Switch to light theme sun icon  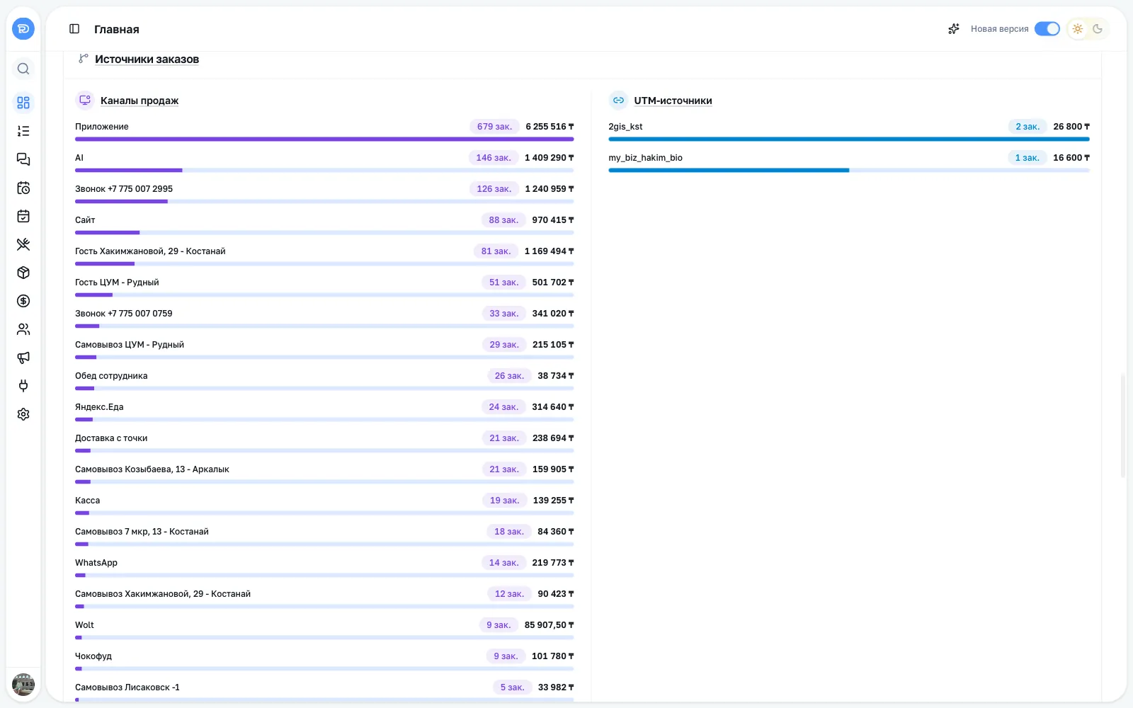[x=1077, y=29]
